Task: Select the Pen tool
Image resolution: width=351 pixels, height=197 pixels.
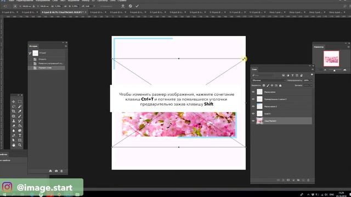Action: [x=13, y=136]
